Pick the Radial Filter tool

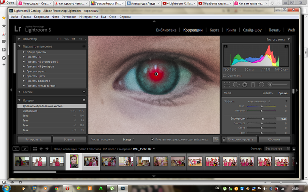261,85
